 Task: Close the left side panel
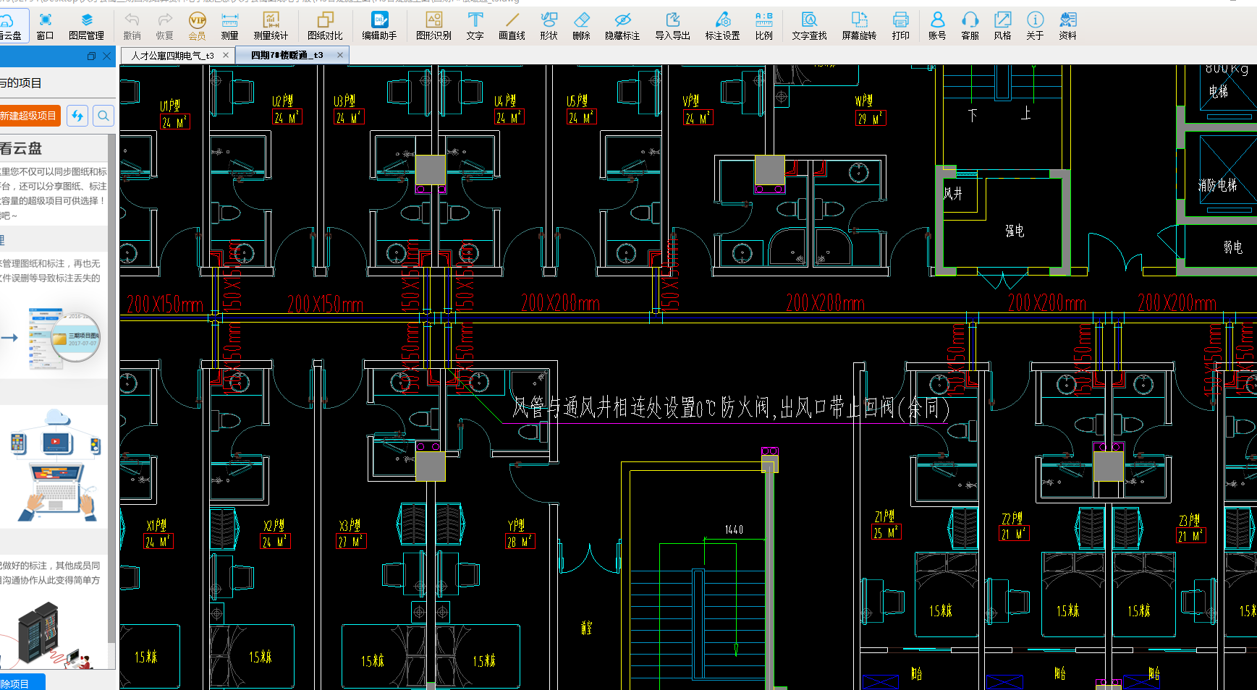[106, 56]
